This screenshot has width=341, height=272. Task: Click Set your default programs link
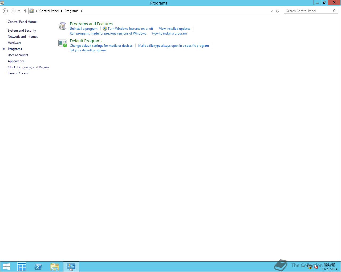point(88,50)
